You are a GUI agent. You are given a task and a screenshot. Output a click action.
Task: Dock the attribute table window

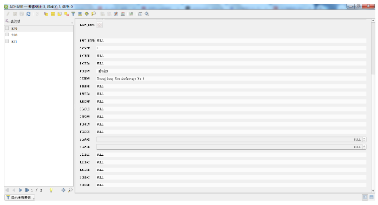pos(140,14)
